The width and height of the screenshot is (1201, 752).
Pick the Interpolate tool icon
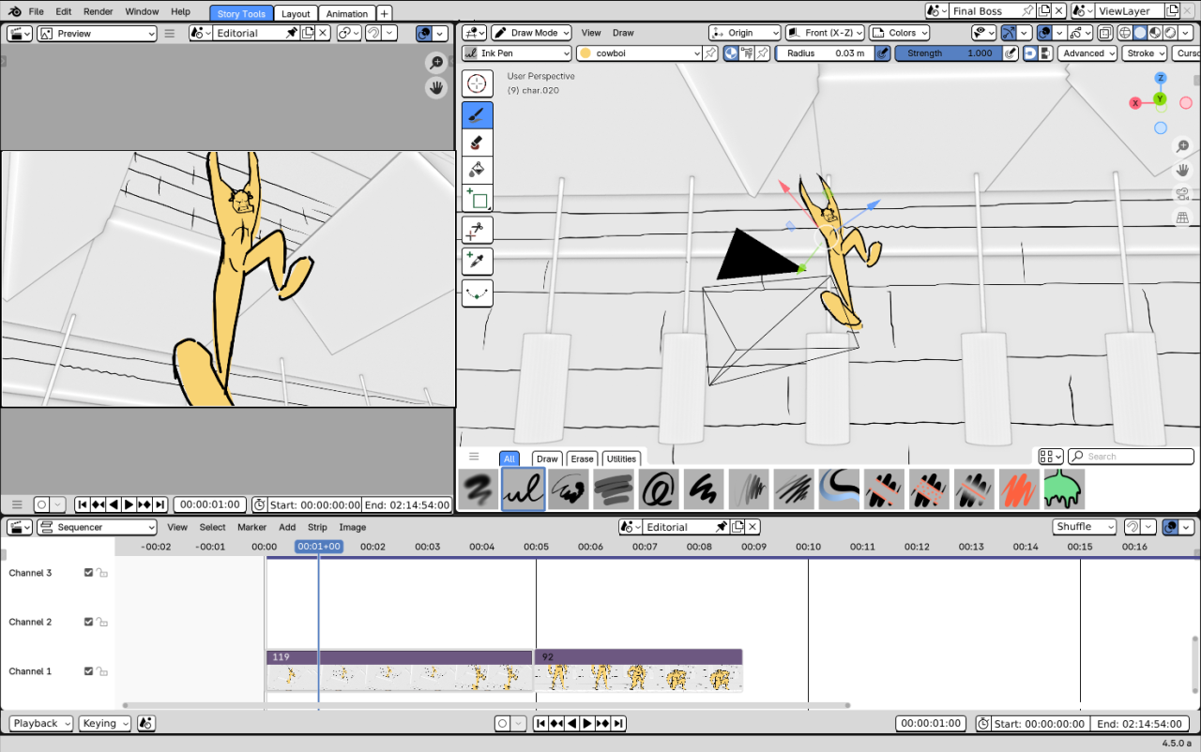[x=478, y=293]
